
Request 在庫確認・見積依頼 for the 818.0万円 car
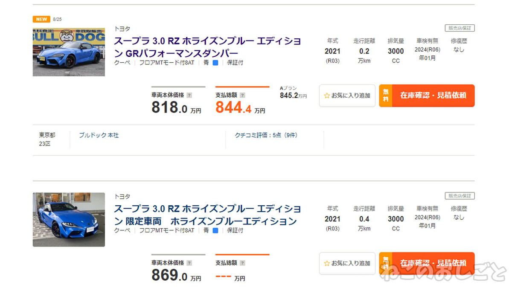427,96
